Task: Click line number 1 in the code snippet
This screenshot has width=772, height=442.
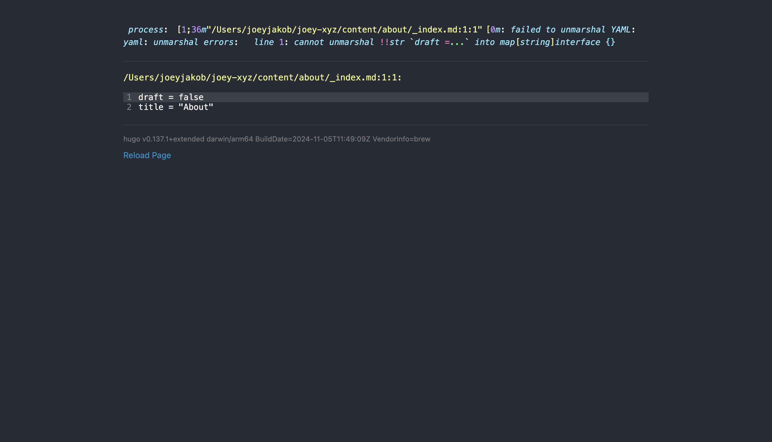Action: pos(129,97)
